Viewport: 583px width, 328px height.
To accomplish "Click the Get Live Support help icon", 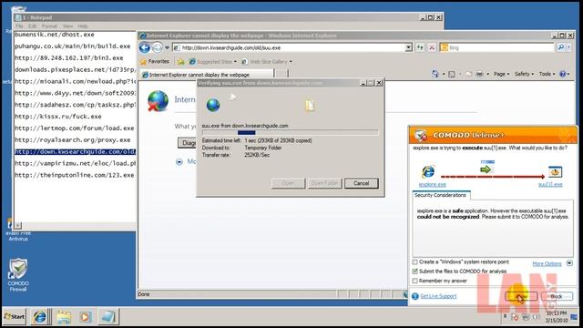I will (415, 296).
